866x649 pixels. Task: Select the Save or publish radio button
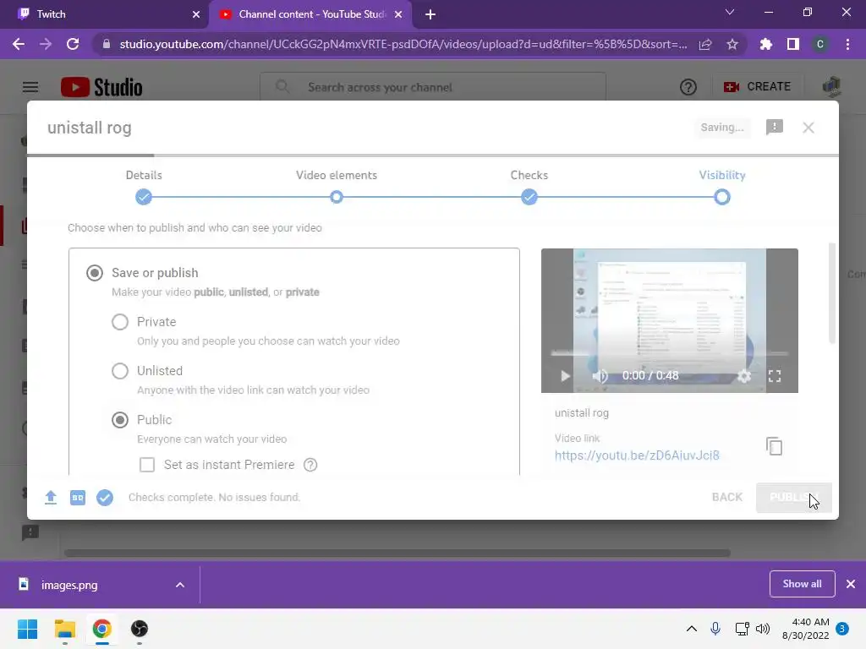click(95, 273)
